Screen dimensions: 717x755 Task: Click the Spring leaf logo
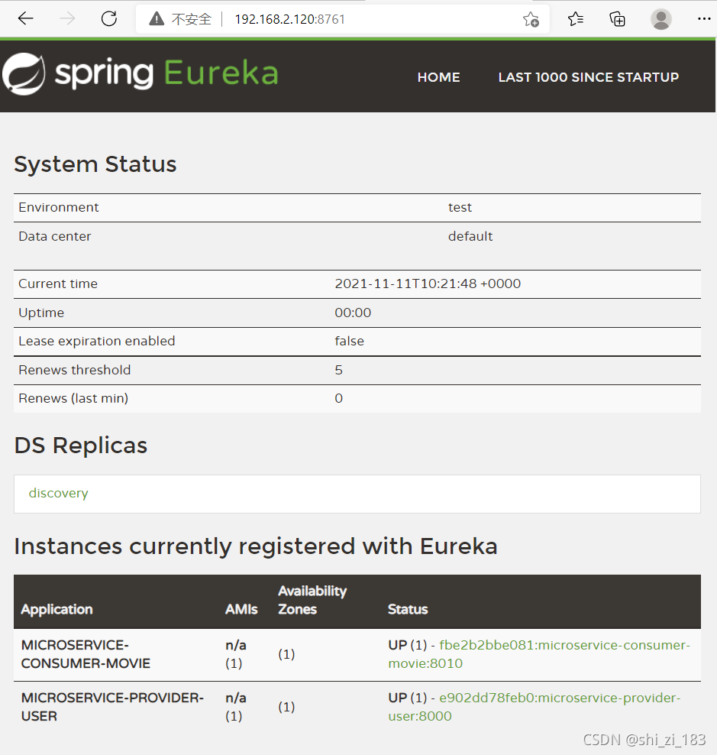coord(24,73)
